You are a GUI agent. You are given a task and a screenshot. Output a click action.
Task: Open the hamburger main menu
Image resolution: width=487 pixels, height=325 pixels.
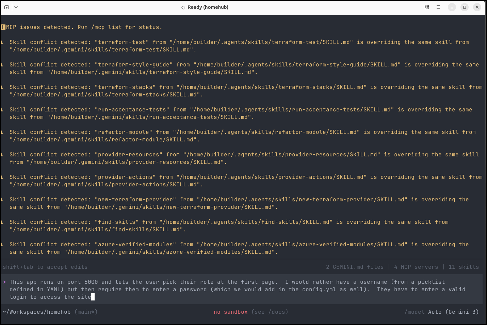(x=438, y=7)
